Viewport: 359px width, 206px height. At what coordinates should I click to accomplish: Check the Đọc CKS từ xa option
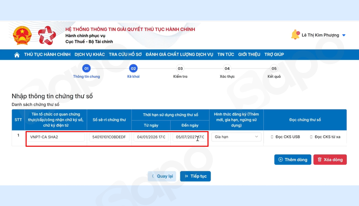point(311,137)
